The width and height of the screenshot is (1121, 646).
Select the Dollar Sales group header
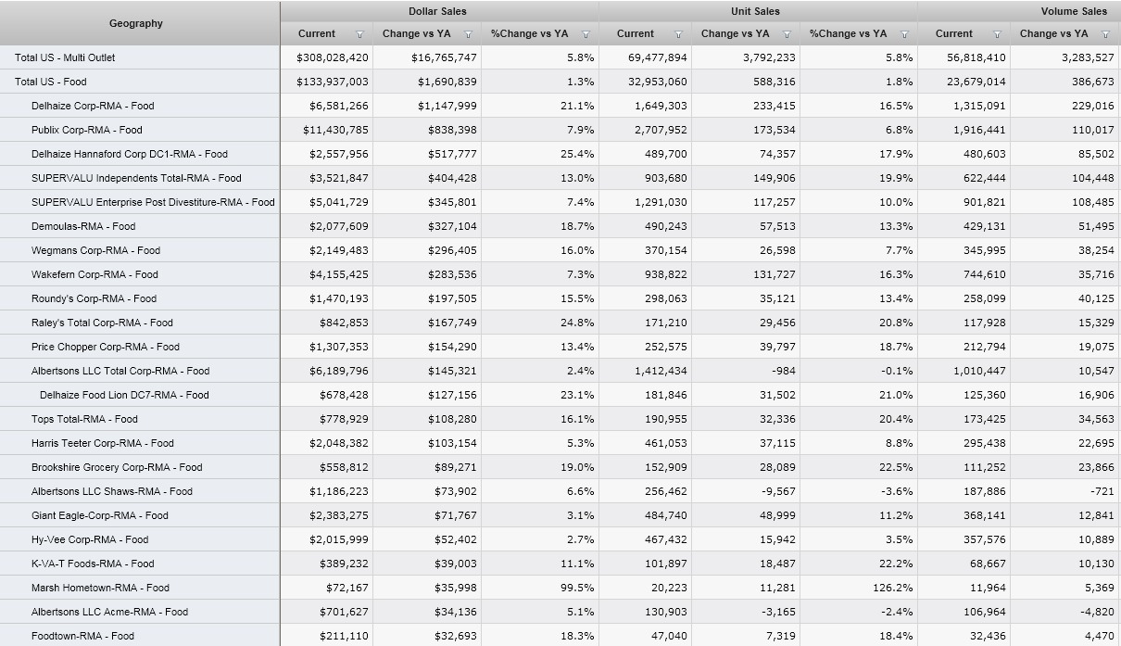tap(437, 11)
